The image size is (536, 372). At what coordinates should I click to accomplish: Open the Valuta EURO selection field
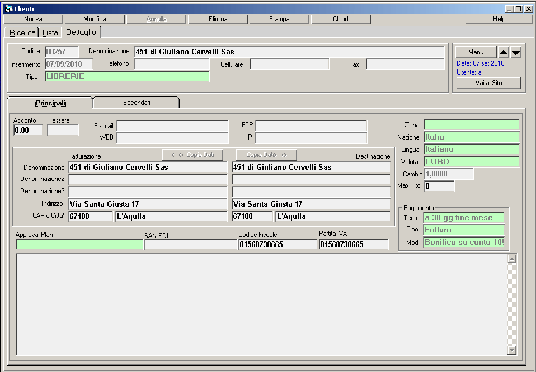point(472,162)
